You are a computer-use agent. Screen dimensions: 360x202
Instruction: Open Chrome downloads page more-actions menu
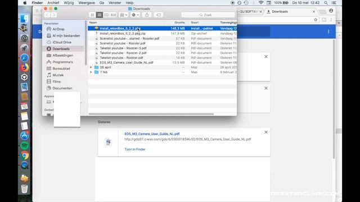click(328, 31)
